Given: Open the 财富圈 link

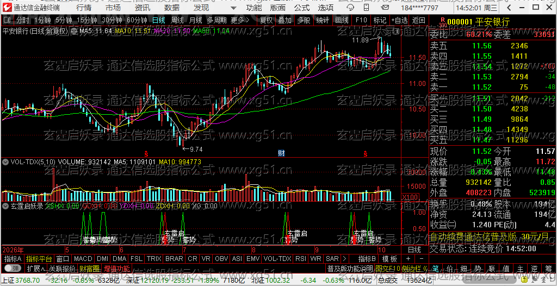Looking at the screenshot, I should [89, 268].
